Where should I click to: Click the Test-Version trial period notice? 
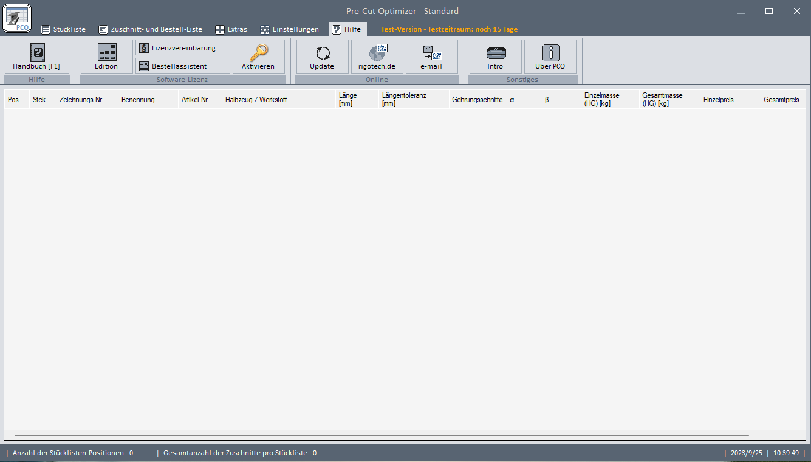[x=449, y=29]
